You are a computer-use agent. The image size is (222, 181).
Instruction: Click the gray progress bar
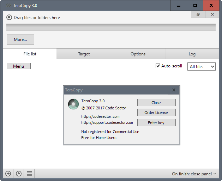click(111, 27)
